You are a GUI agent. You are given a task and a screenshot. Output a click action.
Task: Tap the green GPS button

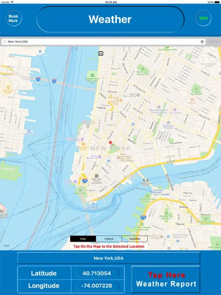[204, 18]
